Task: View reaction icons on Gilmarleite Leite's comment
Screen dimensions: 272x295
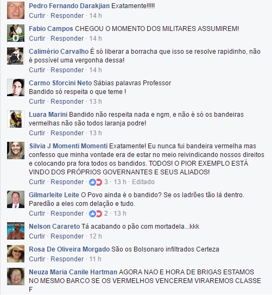Action: pos(96,214)
